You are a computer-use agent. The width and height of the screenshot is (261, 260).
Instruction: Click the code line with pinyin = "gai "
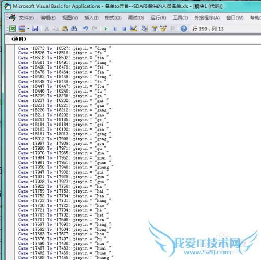63,100
